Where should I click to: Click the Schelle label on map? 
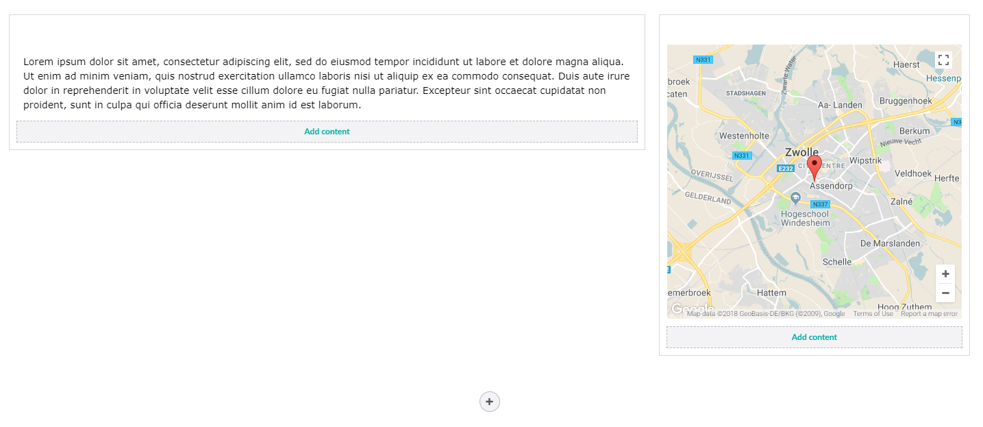pyautogui.click(x=837, y=262)
